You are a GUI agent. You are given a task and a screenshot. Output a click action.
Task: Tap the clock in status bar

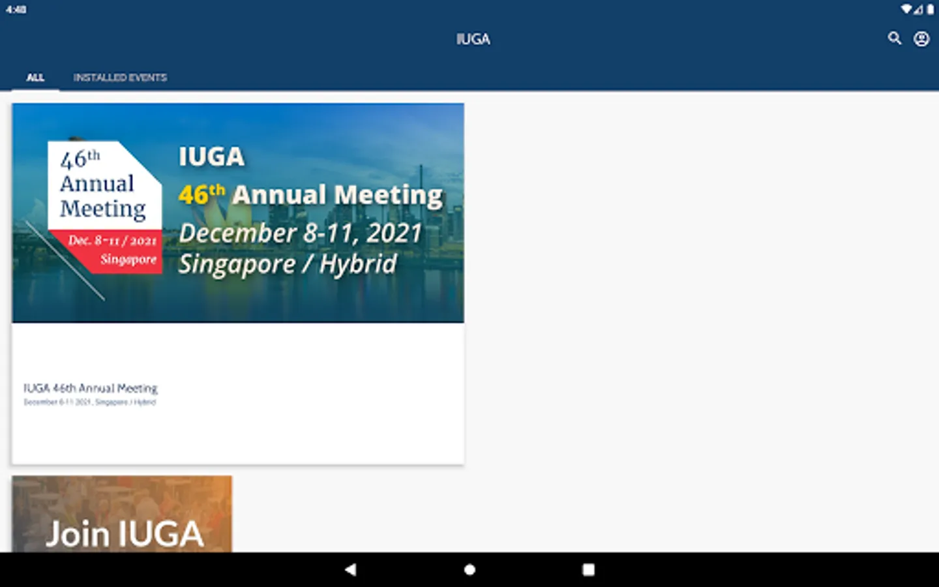click(16, 9)
